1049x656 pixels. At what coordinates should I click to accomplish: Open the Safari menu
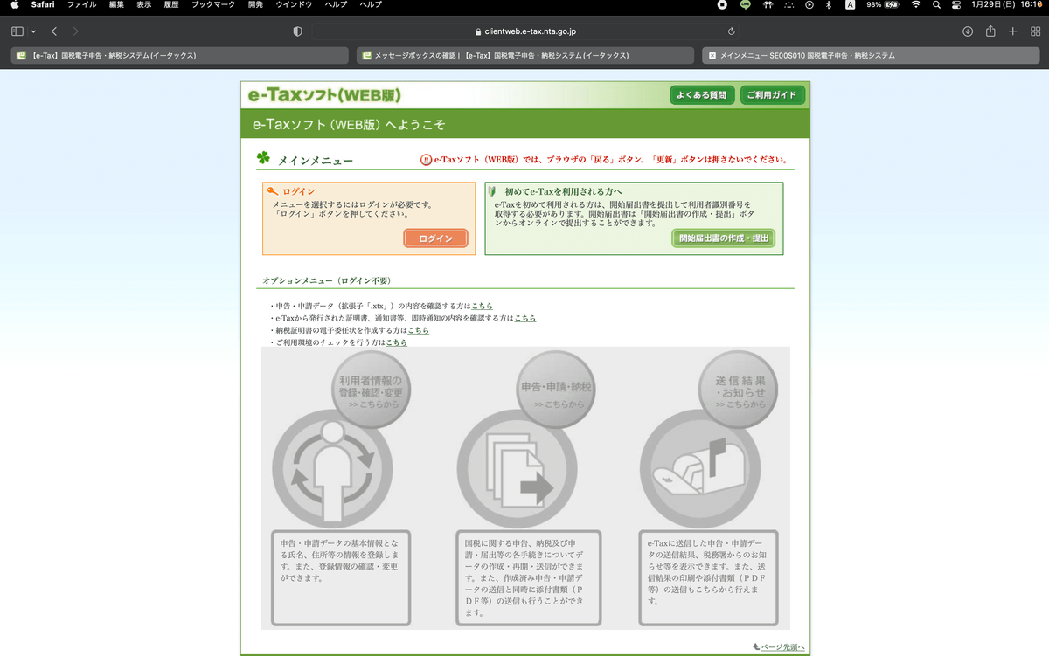pyautogui.click(x=43, y=5)
